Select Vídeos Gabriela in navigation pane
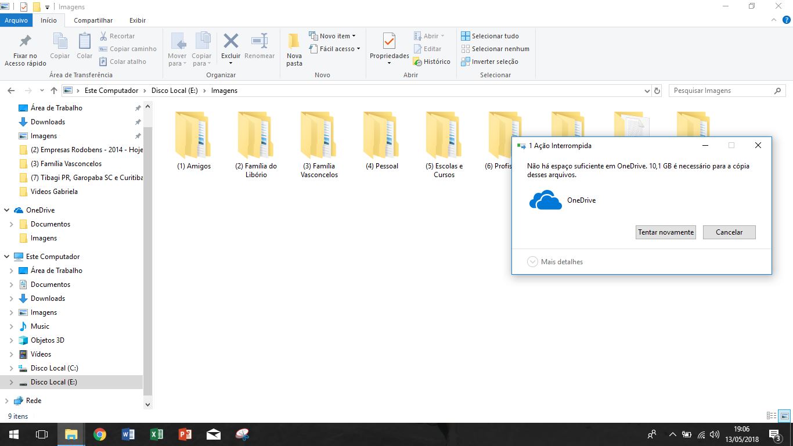 54,192
